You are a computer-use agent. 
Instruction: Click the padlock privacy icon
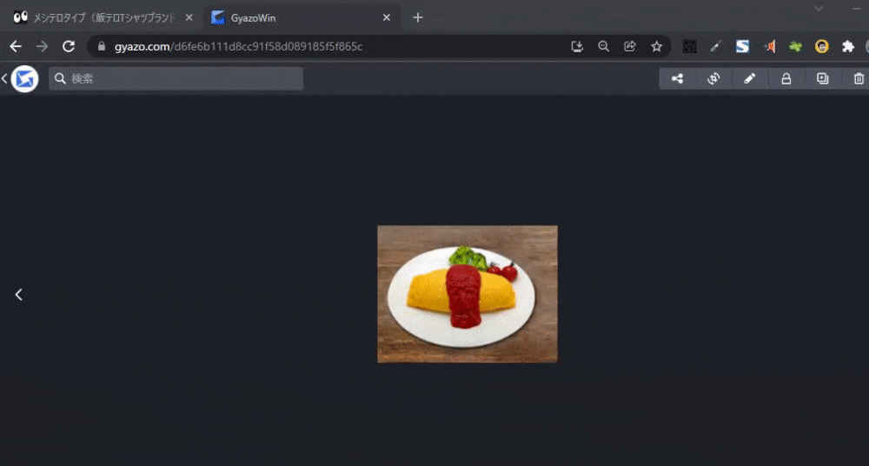coord(786,79)
